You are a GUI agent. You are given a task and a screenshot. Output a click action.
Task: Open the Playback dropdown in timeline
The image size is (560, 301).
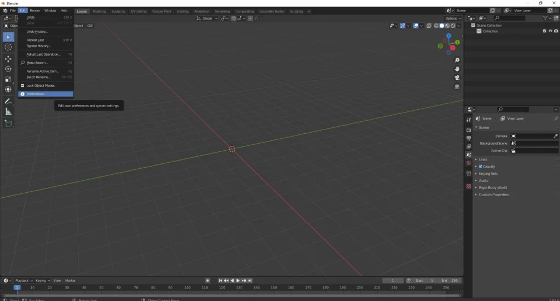24,281
